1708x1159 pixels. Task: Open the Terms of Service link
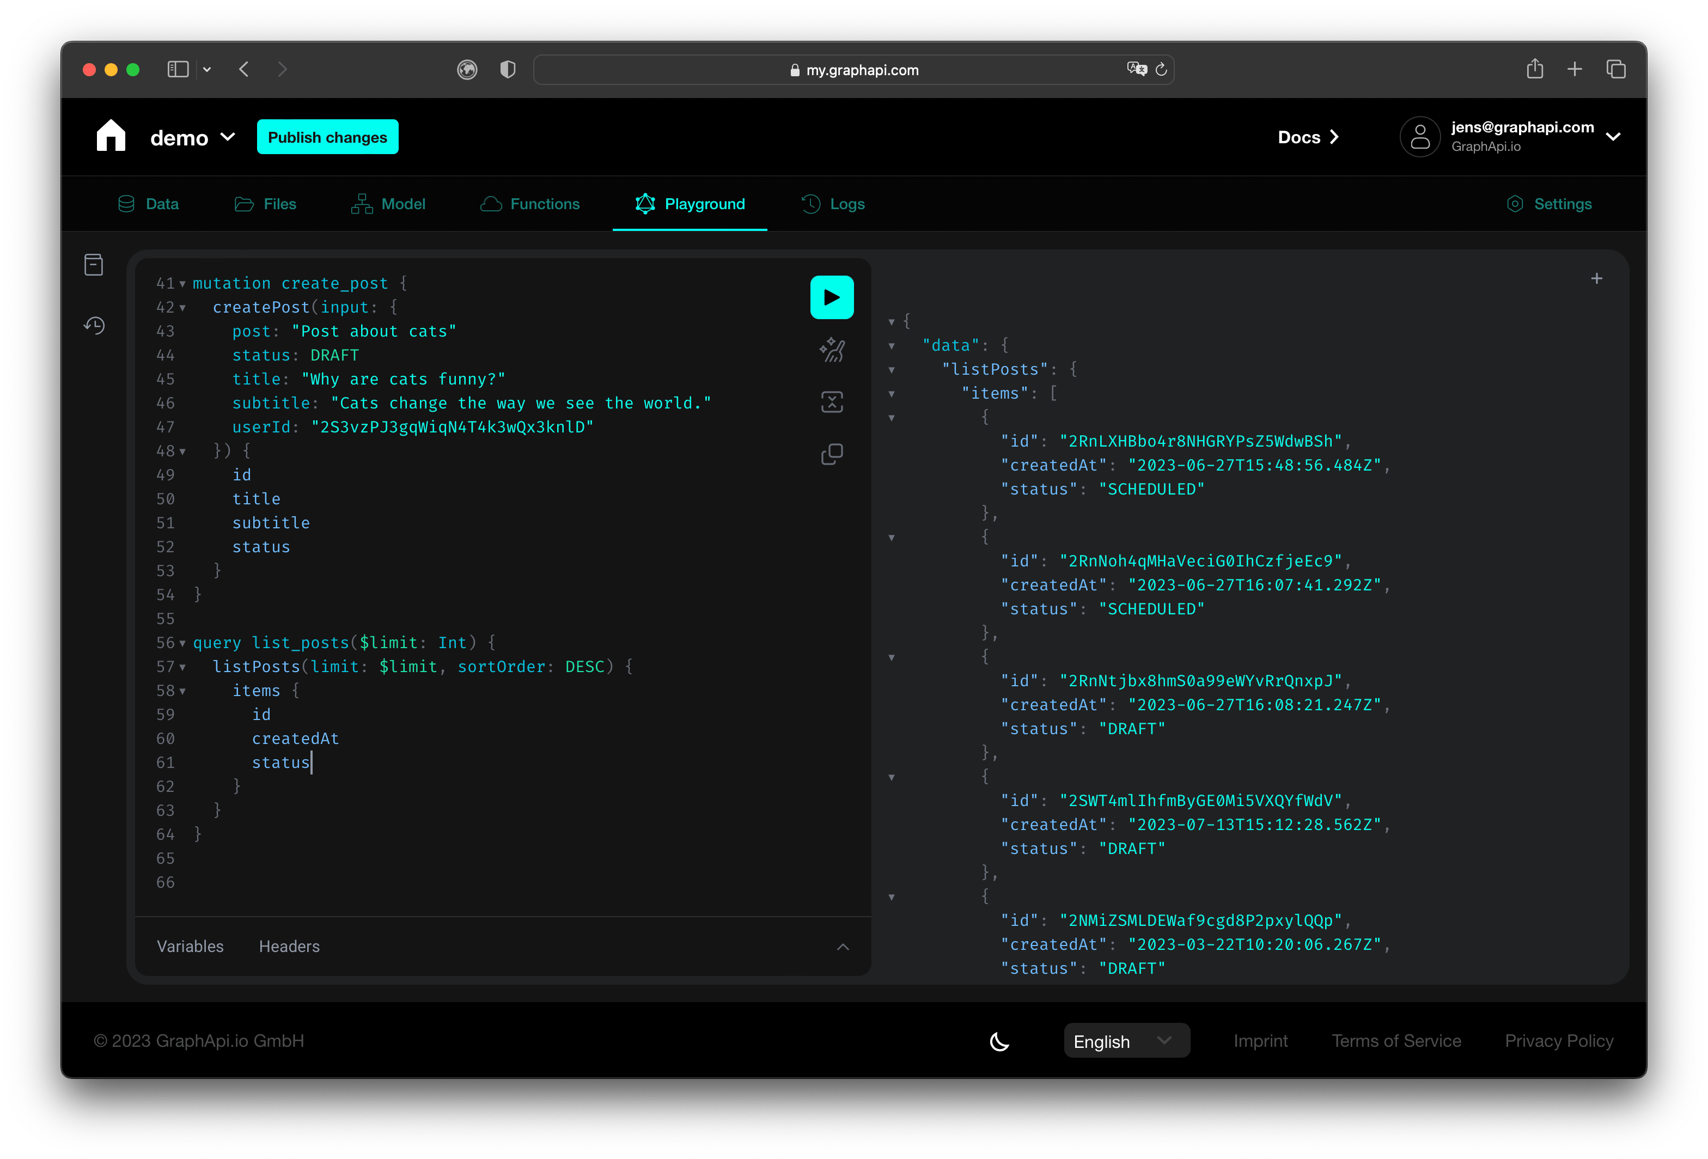coord(1396,1041)
